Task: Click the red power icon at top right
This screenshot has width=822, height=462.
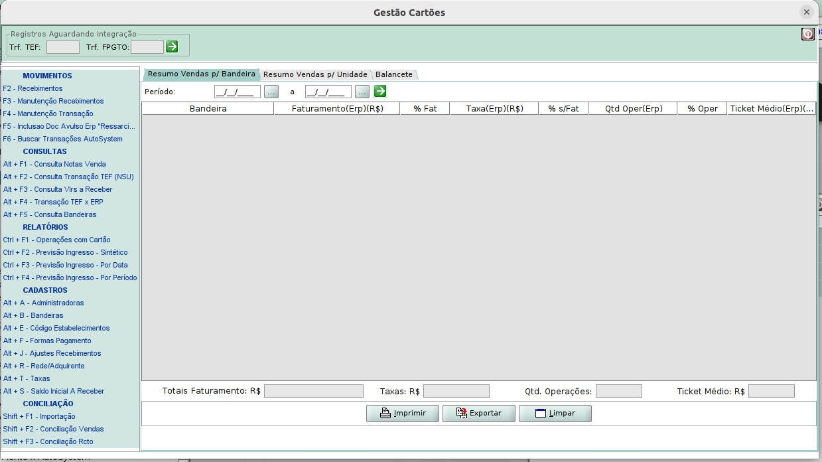Action: coord(807,35)
